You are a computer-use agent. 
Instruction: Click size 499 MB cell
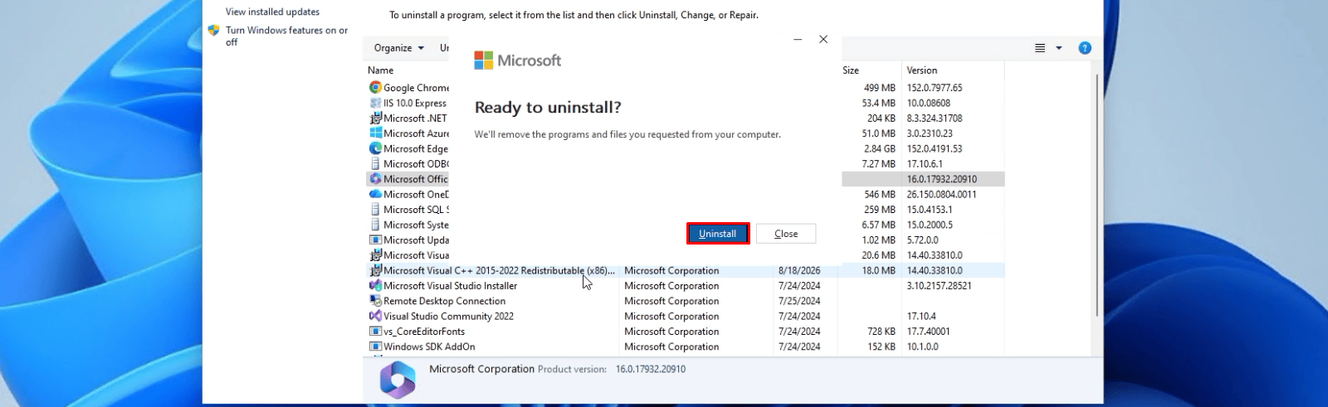click(879, 88)
